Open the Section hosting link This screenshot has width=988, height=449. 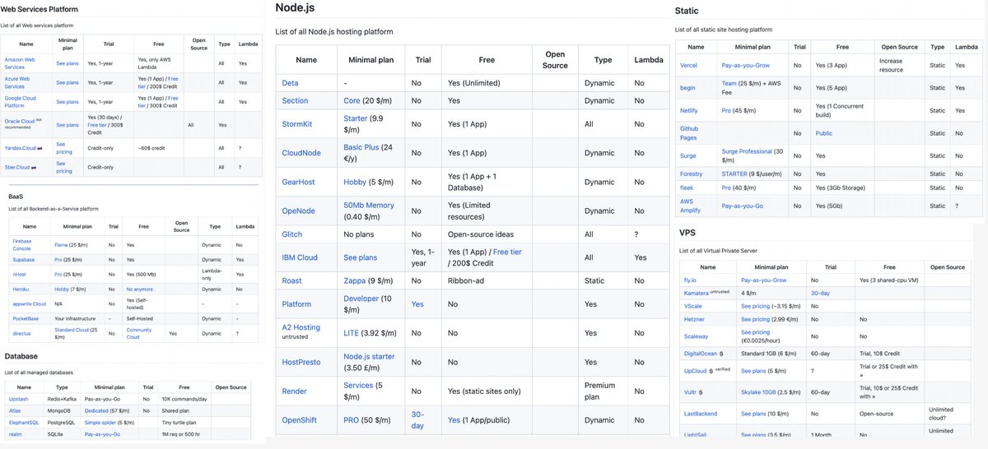[x=295, y=100]
